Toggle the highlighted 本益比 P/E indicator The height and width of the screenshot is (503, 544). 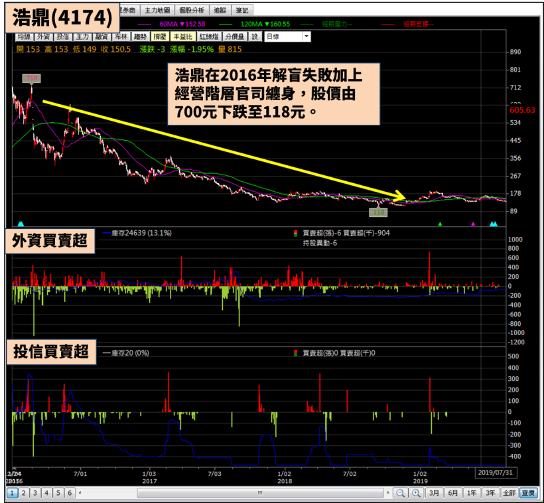(183, 36)
